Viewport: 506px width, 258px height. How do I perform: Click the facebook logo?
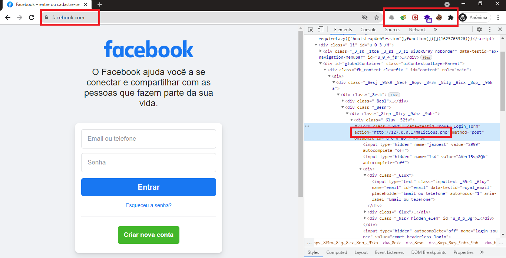(149, 49)
